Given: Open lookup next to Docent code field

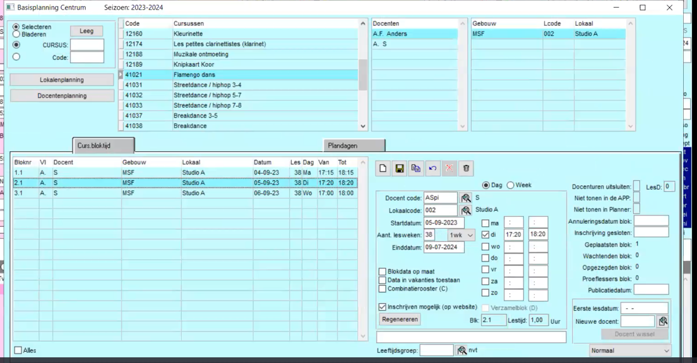Looking at the screenshot, I should [x=467, y=199].
